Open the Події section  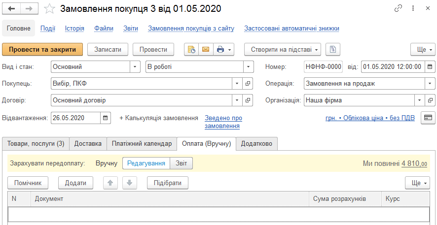point(48,29)
